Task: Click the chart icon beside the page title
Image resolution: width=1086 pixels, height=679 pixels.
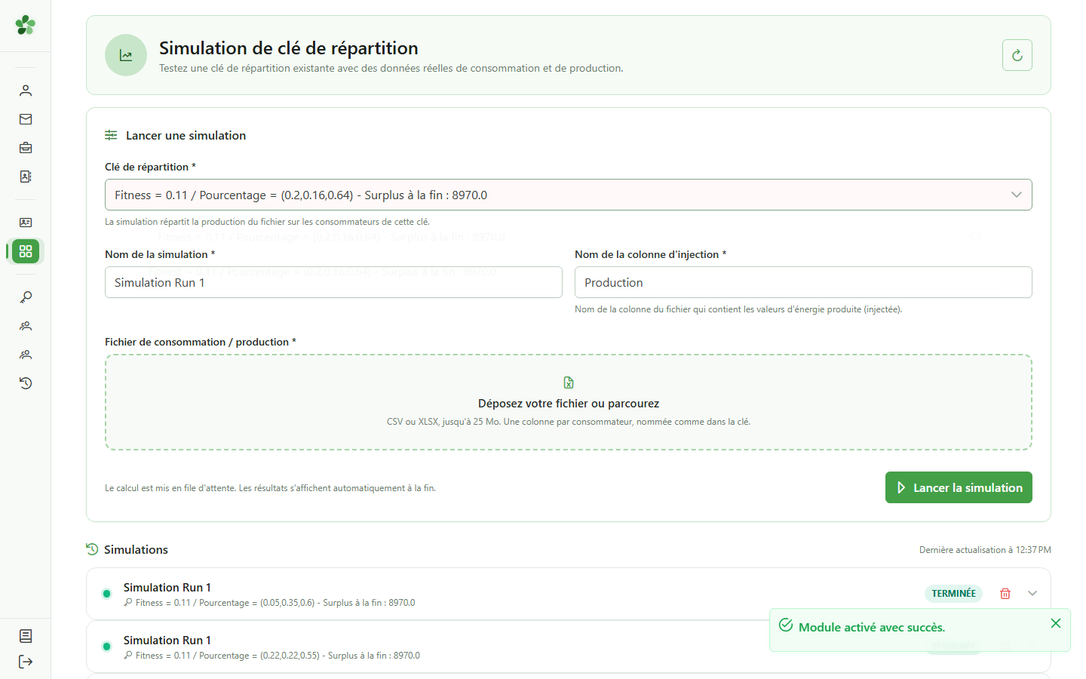Action: click(x=126, y=55)
